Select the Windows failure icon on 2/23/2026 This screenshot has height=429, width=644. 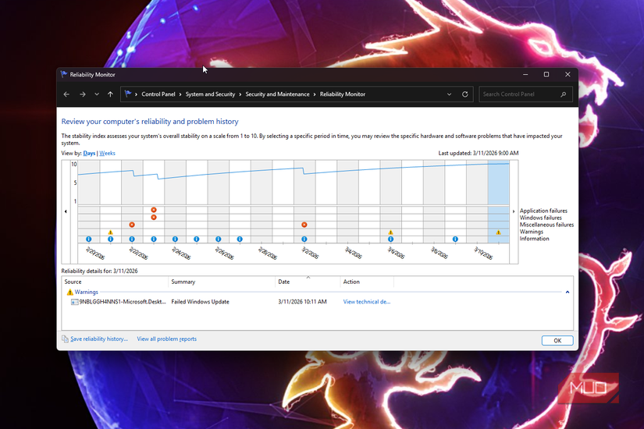coord(154,217)
